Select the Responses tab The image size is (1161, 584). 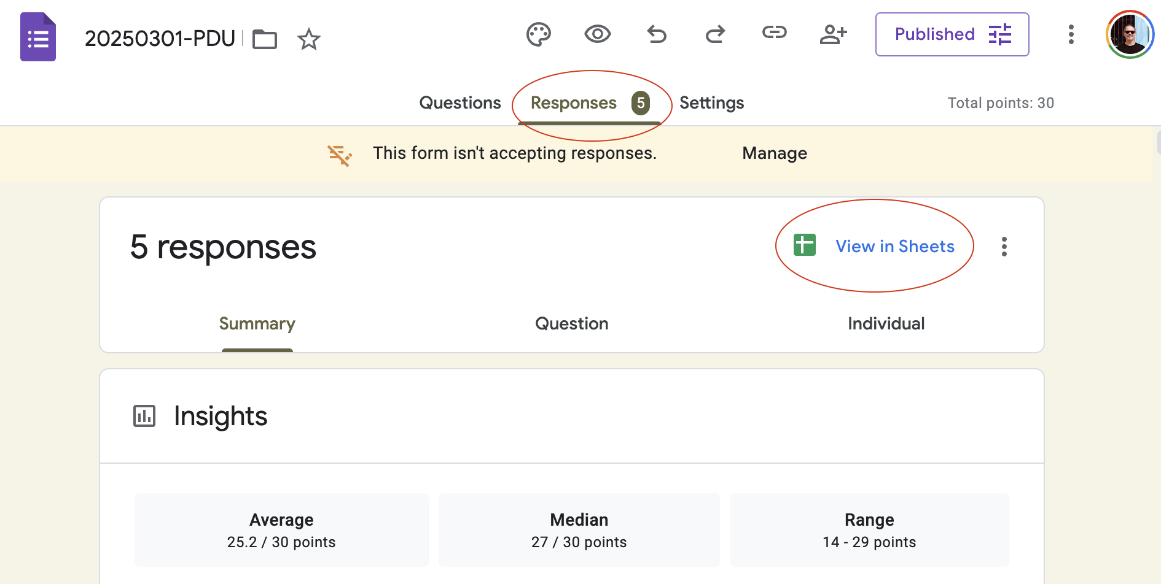590,102
